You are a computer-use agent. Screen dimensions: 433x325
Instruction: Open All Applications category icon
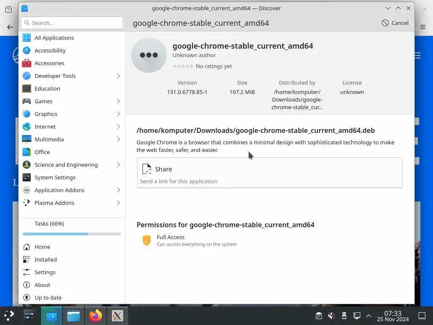click(27, 38)
